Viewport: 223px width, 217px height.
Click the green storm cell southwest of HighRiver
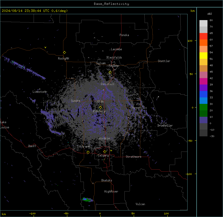pos(87,200)
